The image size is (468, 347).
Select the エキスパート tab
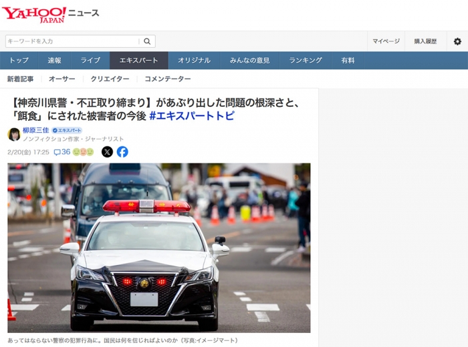point(139,61)
